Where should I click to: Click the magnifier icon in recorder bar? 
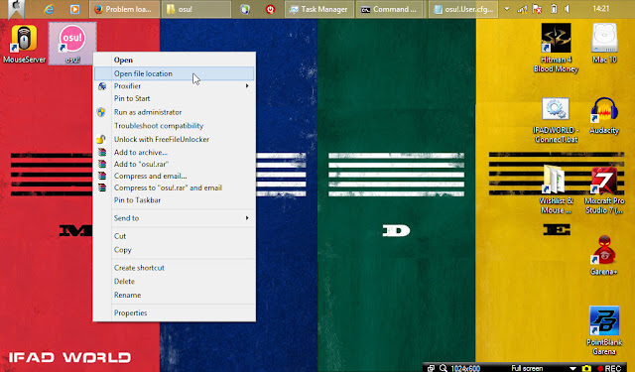444,368
